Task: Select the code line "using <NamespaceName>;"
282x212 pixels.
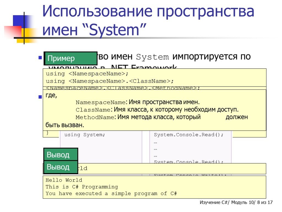Action: (x=87, y=74)
